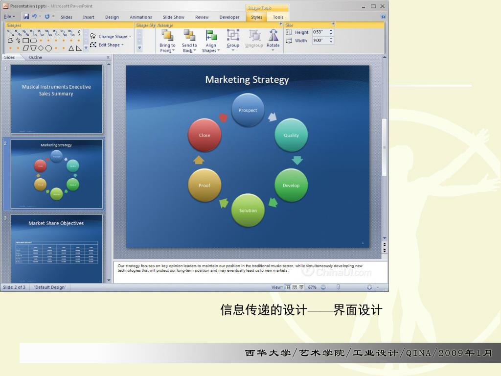Pick the trapezoid shape
Image resolution: width=501 pixels, height=376 pixels.
tap(33, 48)
